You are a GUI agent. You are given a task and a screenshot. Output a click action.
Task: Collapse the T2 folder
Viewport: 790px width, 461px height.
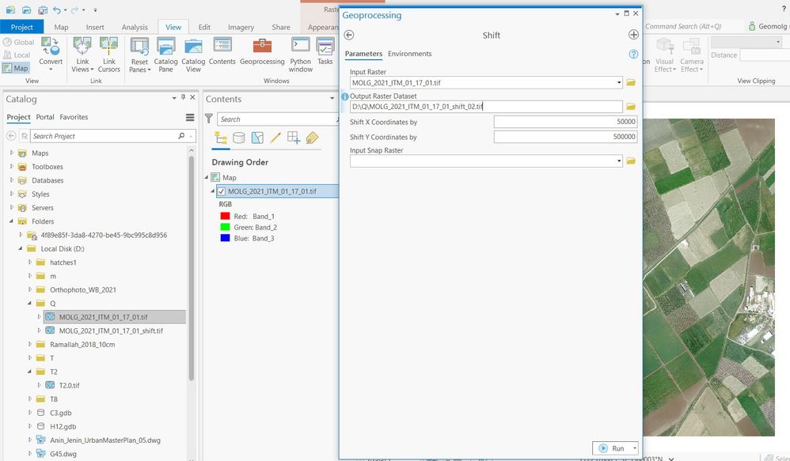coord(30,372)
